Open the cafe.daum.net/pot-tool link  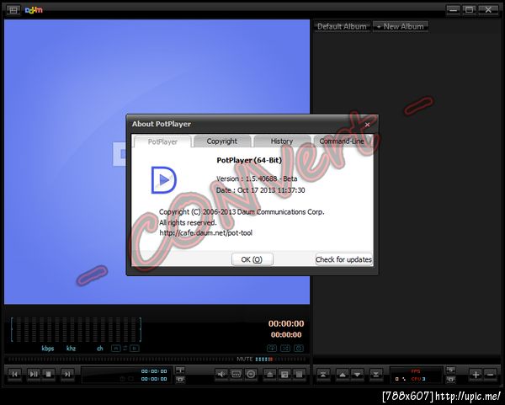click(x=206, y=233)
